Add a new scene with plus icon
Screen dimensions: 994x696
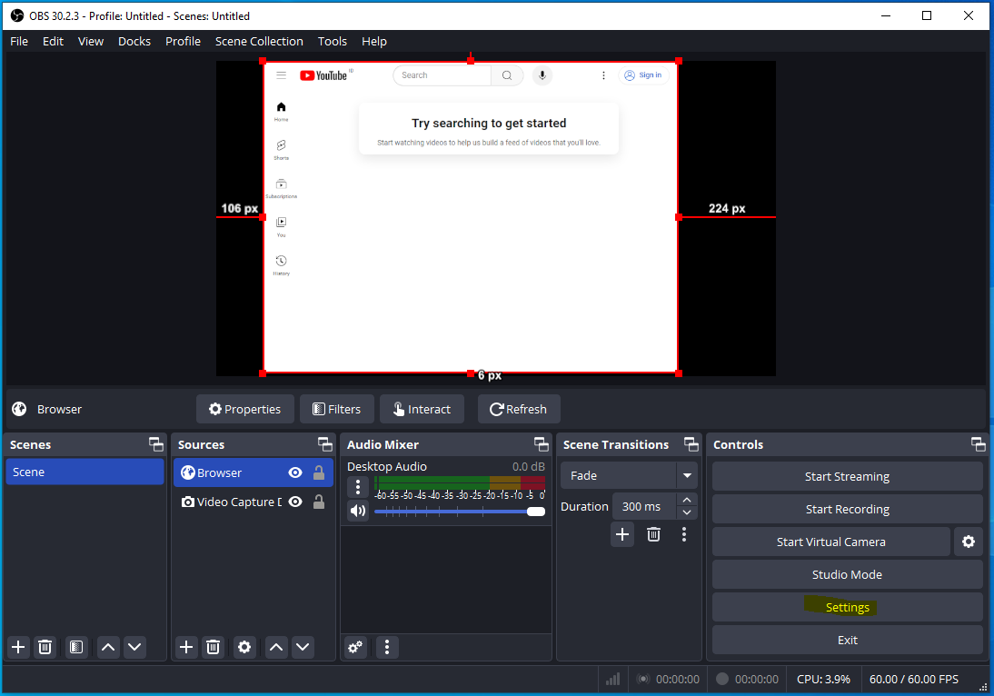(x=18, y=647)
